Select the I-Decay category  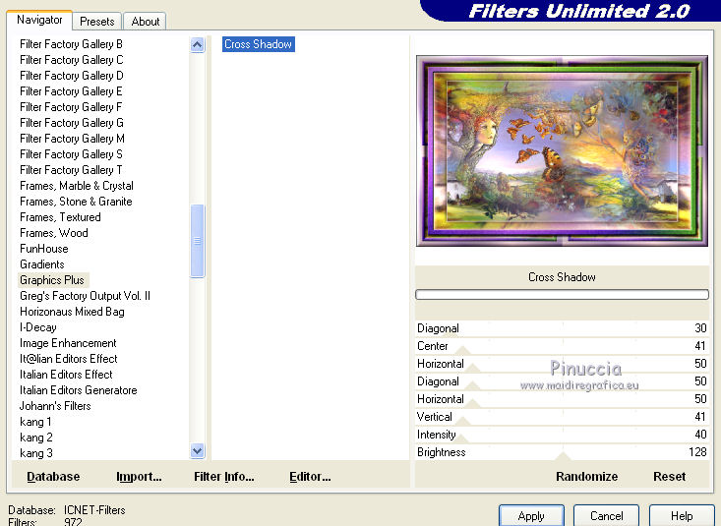[38, 327]
